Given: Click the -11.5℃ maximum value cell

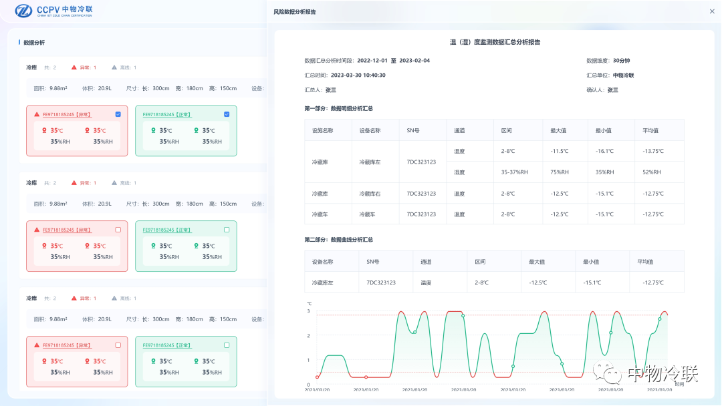Looking at the screenshot, I should click(x=566, y=152).
